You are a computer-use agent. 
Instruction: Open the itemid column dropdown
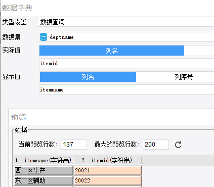(126, 63)
